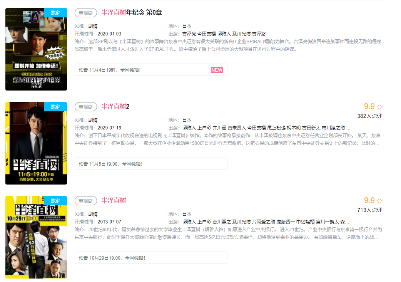Click actor 泷藤贤一 in the 2013 cast
This screenshot has width=401, height=282.
(x=286, y=222)
